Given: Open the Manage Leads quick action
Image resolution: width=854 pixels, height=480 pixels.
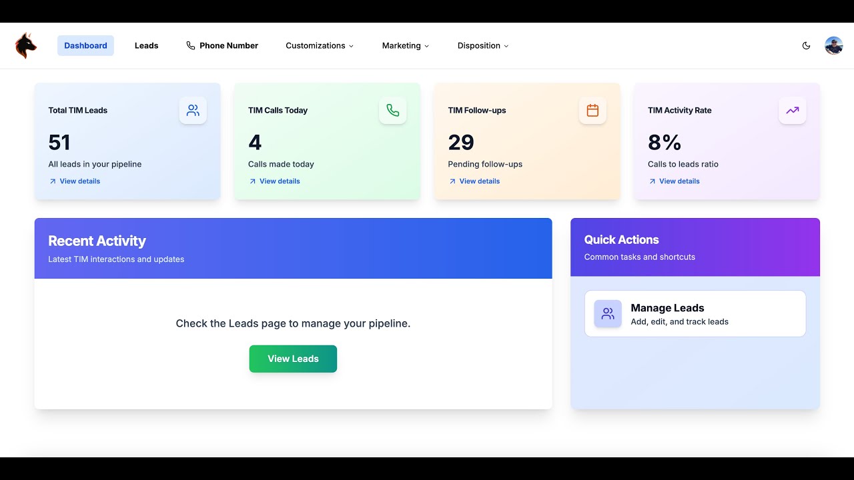Looking at the screenshot, I should point(695,314).
